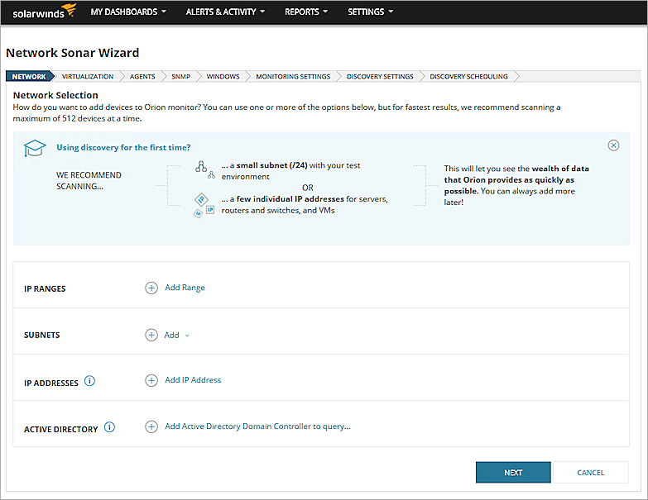648x500 pixels.
Task: Expand the Subnets Add dropdown arrow
Action: tap(187, 336)
